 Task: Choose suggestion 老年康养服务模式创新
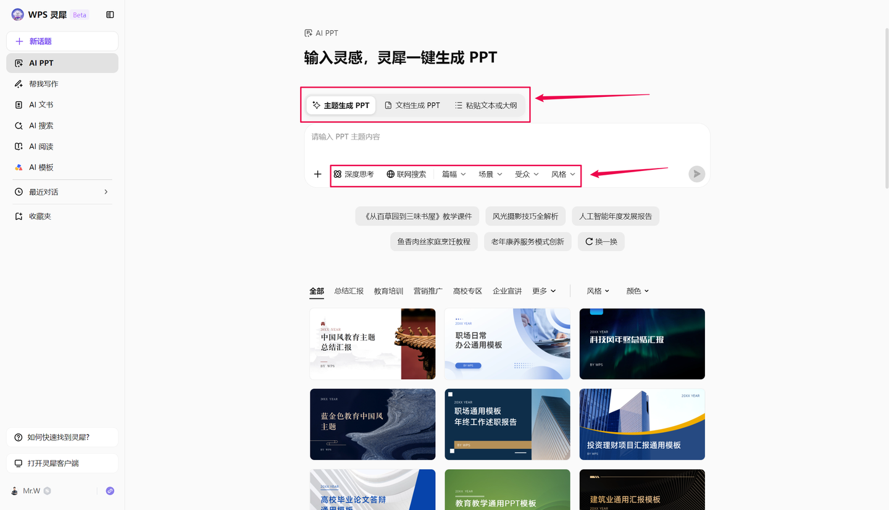[x=528, y=241]
